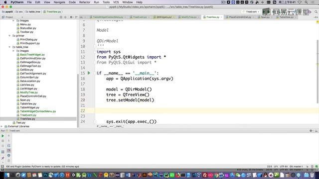Fold the if __name__ block on line 15

[95, 73]
